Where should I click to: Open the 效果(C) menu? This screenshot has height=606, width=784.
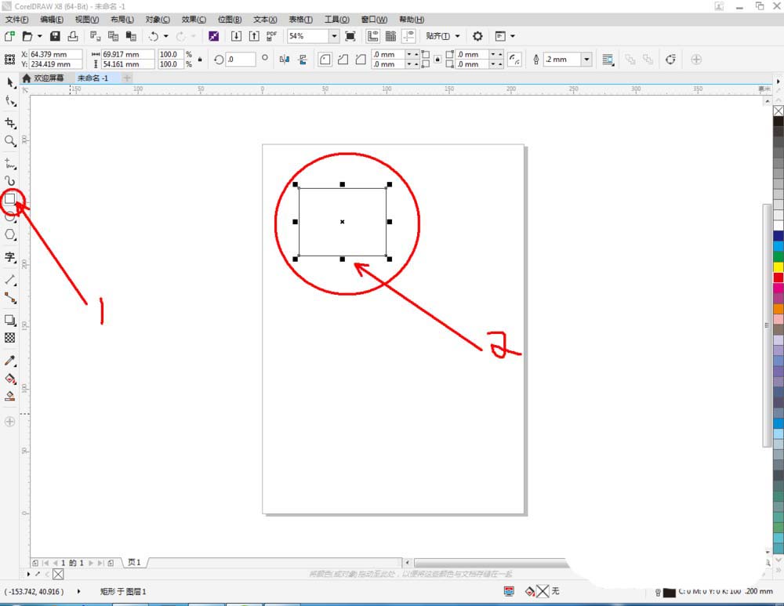[194, 20]
